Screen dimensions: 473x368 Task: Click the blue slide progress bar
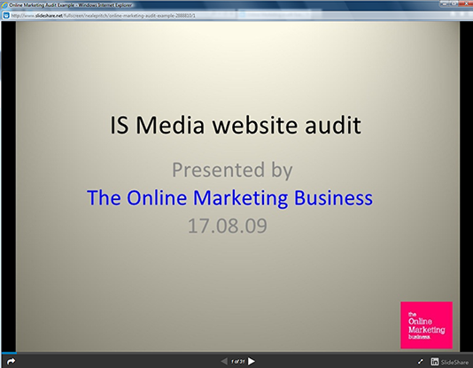9,352
